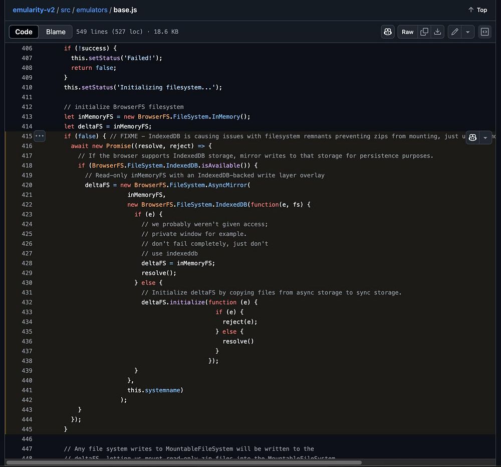Copy raw file contents icon
Image resolution: width=501 pixels, height=467 pixels.
click(x=424, y=32)
